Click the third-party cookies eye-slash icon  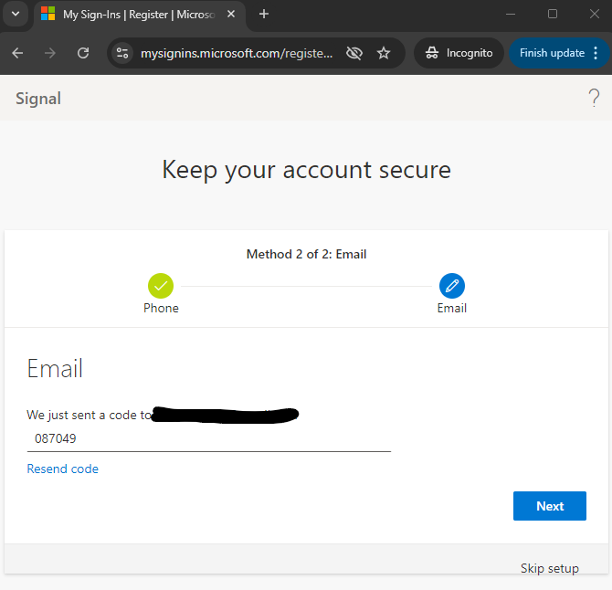[x=354, y=53]
